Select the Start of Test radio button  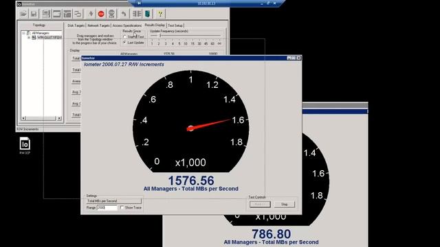point(125,37)
